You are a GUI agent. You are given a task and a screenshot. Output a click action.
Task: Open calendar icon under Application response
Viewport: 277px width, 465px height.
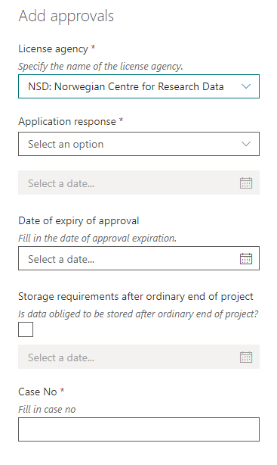click(x=245, y=183)
